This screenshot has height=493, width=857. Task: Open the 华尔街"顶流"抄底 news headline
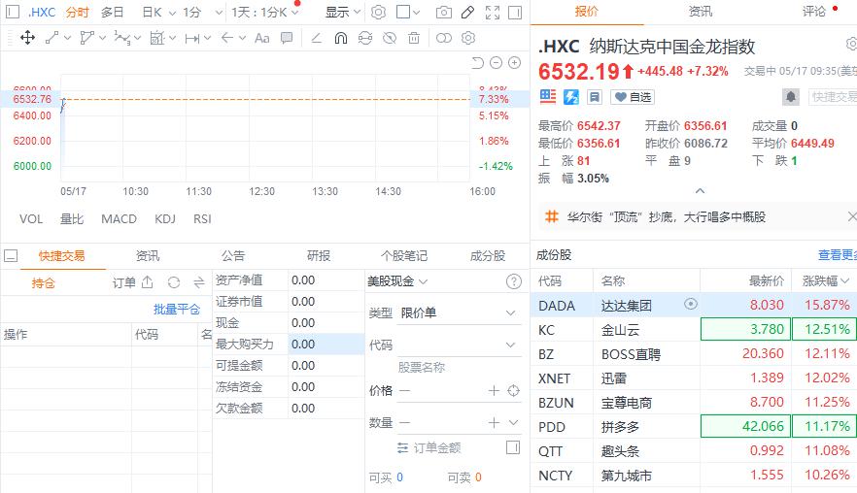tap(666, 217)
